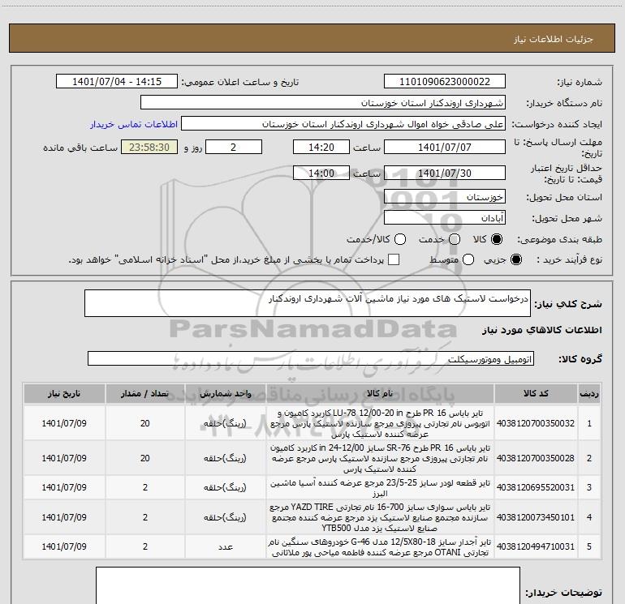Click the delivery city field آبادان
This screenshot has width=625, height=604.
point(445,217)
